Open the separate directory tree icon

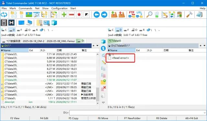point(54,15)
